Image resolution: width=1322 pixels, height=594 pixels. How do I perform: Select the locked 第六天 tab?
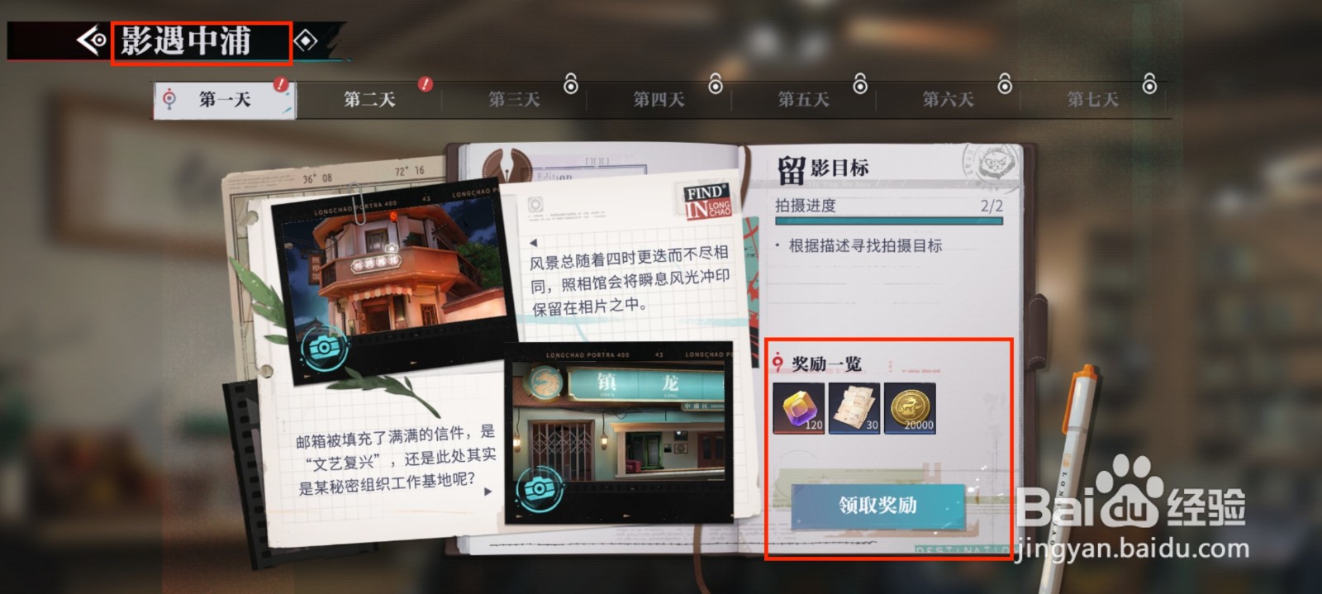point(948,100)
